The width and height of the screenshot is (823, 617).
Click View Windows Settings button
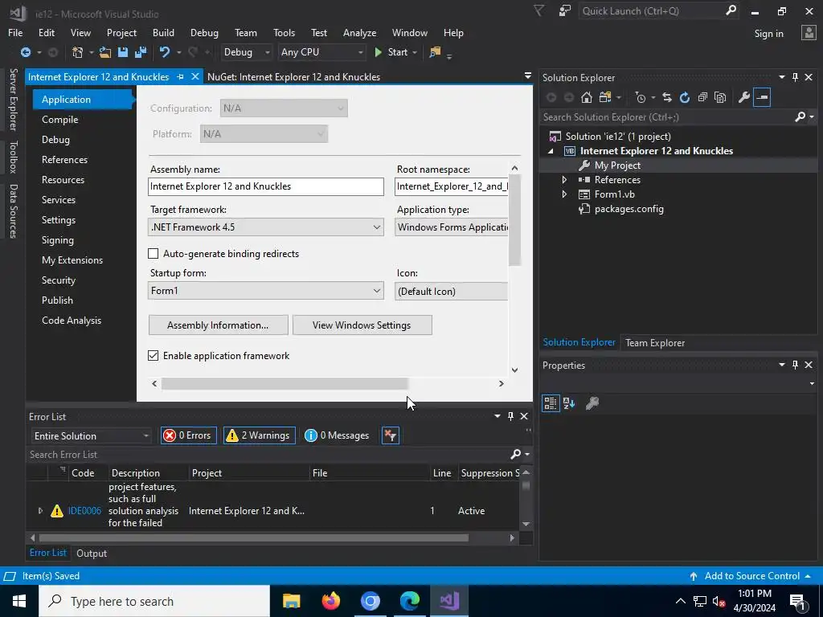click(x=362, y=325)
